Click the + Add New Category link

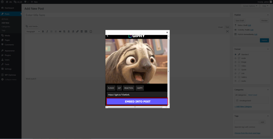243,106
